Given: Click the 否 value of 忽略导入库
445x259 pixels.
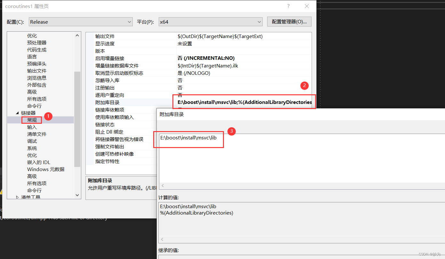Looking at the screenshot, I should click(x=180, y=80).
